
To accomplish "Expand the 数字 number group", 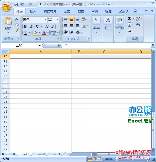I will coord(96,28).
